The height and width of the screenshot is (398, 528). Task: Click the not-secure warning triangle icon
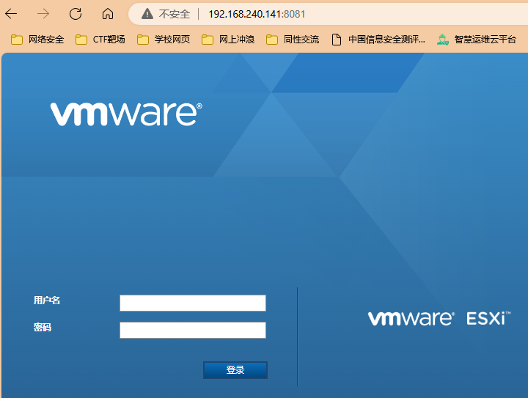147,14
